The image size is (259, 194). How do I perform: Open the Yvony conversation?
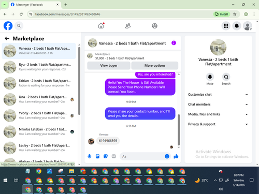click(x=39, y=115)
